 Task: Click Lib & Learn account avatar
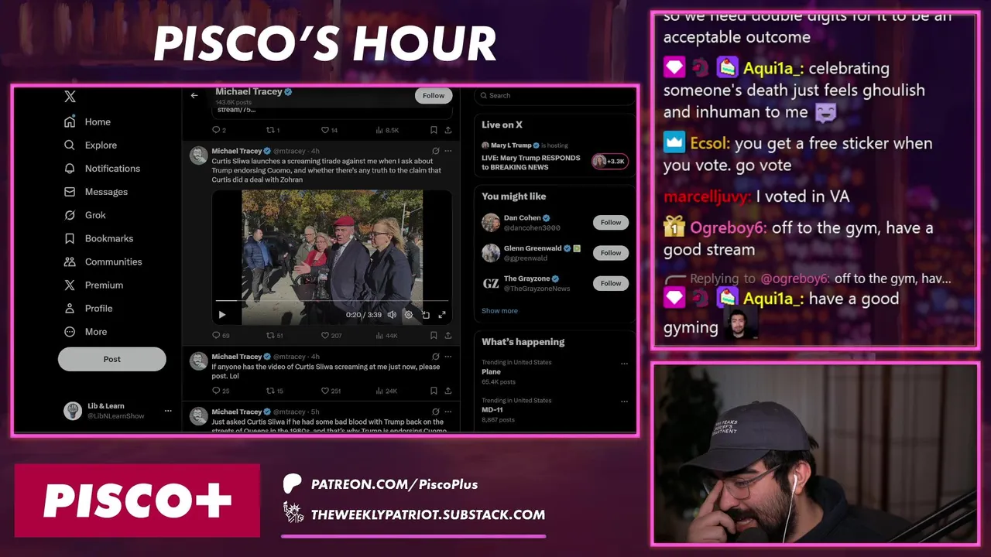(73, 411)
